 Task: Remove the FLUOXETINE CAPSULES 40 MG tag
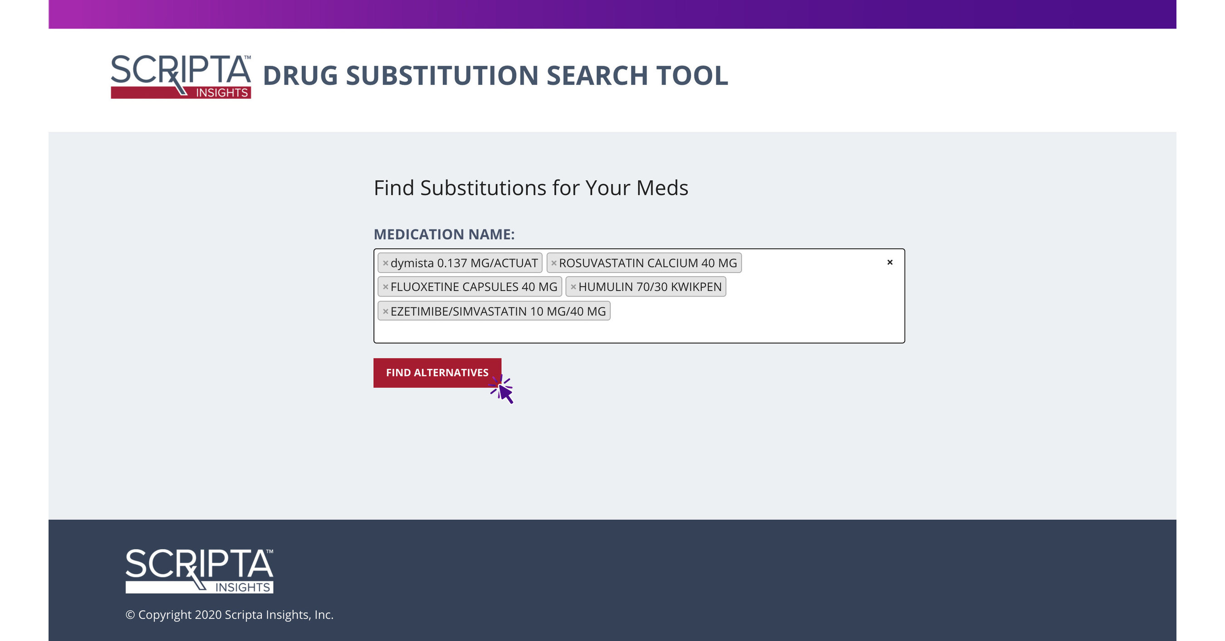[x=385, y=287]
